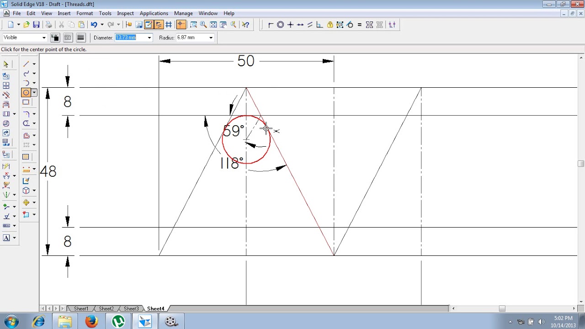
Task: Expand the Radius value dropdown
Action: pyautogui.click(x=211, y=37)
